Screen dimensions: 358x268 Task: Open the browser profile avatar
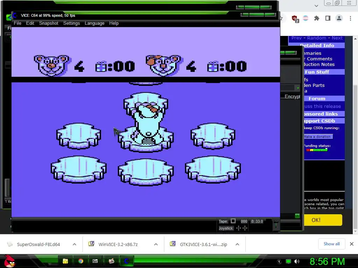coord(339,18)
